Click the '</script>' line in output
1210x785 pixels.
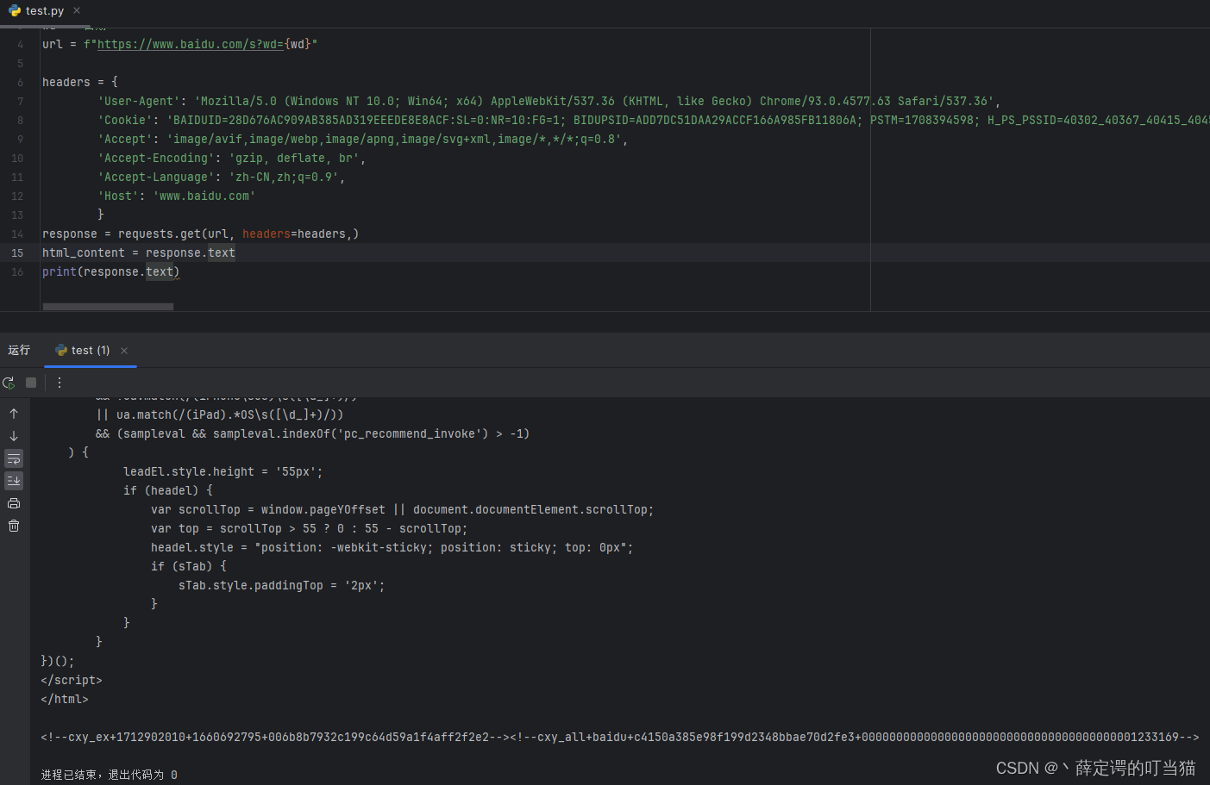(72, 680)
